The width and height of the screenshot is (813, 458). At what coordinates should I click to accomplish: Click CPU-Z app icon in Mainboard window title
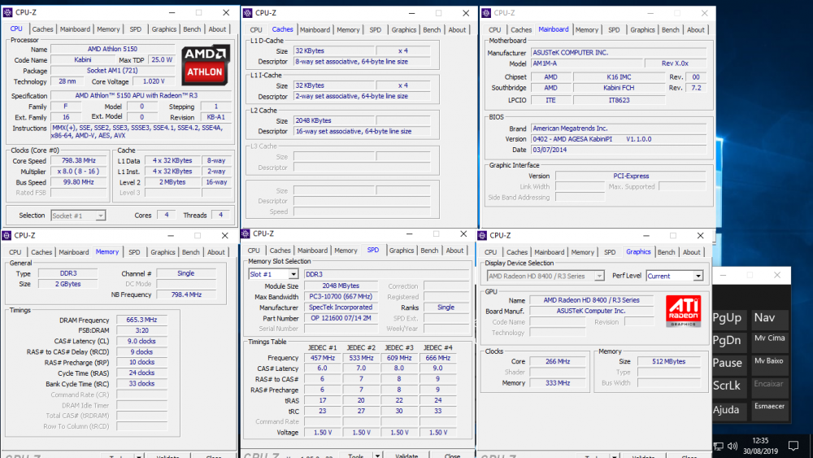[485, 13]
